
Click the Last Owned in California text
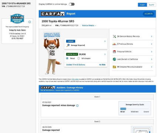pyautogui.click(x=127, y=59)
